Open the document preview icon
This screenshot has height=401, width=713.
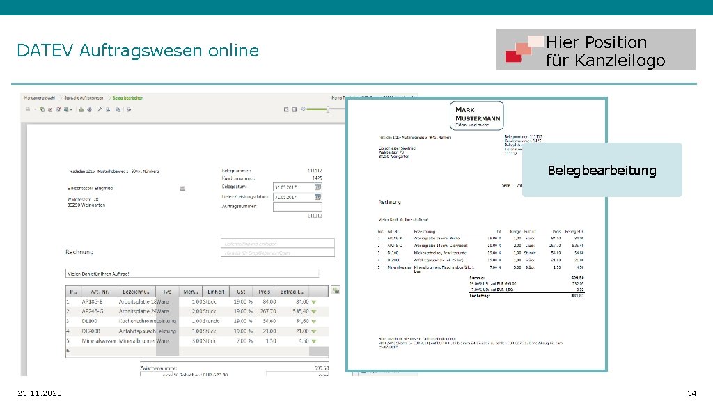(x=89, y=109)
